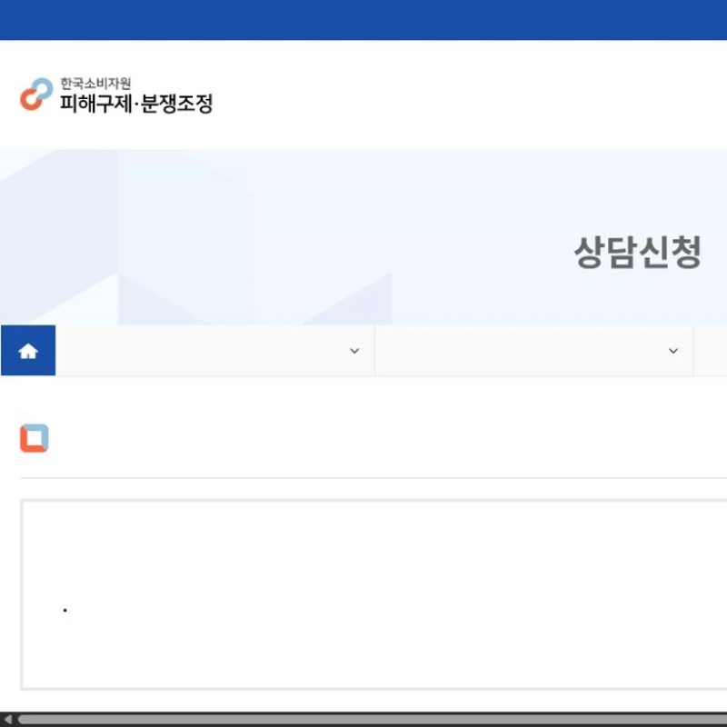Click the blue home icon button
This screenshot has width=727, height=727.
point(28,351)
